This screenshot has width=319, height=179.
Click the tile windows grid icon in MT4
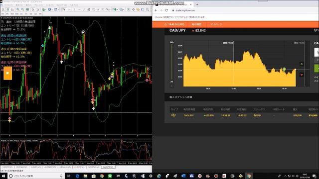pyautogui.click(x=27, y=9)
